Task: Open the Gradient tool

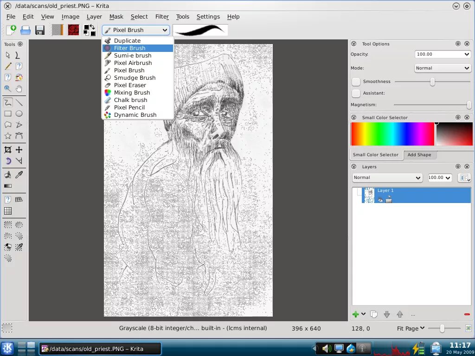Action: coord(7,185)
